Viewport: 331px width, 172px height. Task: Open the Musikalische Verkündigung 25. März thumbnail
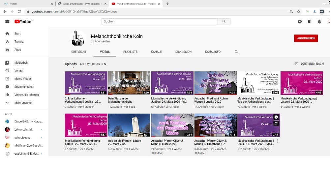(258, 83)
